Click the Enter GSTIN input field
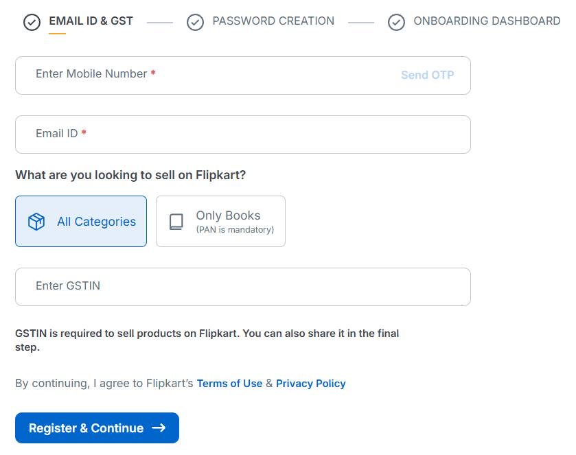576x455 pixels. (x=242, y=286)
